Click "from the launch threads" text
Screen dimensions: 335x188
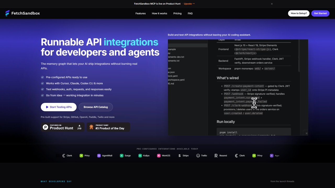[x=282, y=181]
